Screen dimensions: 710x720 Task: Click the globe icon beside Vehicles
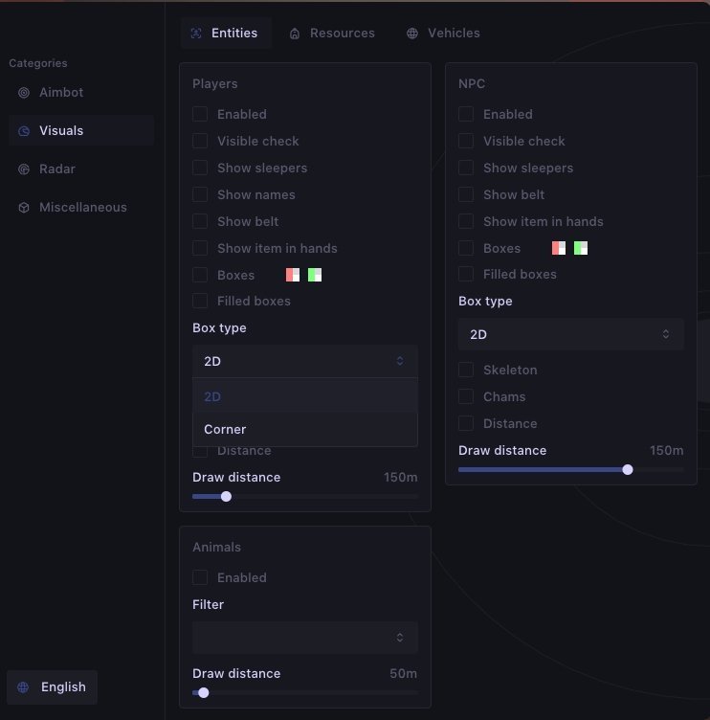(x=412, y=34)
